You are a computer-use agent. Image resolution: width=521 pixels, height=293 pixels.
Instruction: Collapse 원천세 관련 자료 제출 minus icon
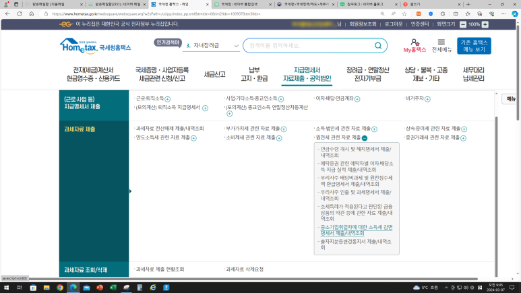click(365, 138)
